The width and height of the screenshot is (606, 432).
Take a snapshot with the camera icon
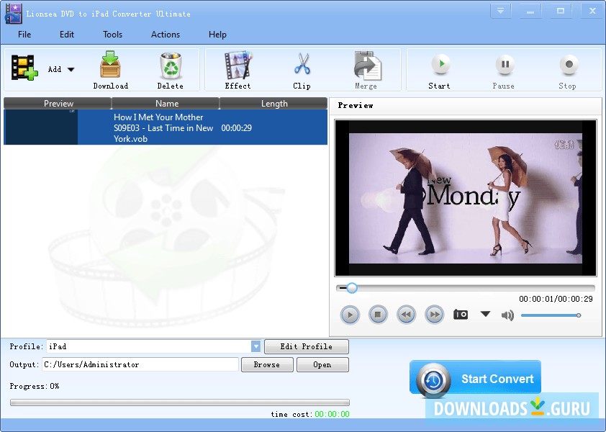(460, 315)
